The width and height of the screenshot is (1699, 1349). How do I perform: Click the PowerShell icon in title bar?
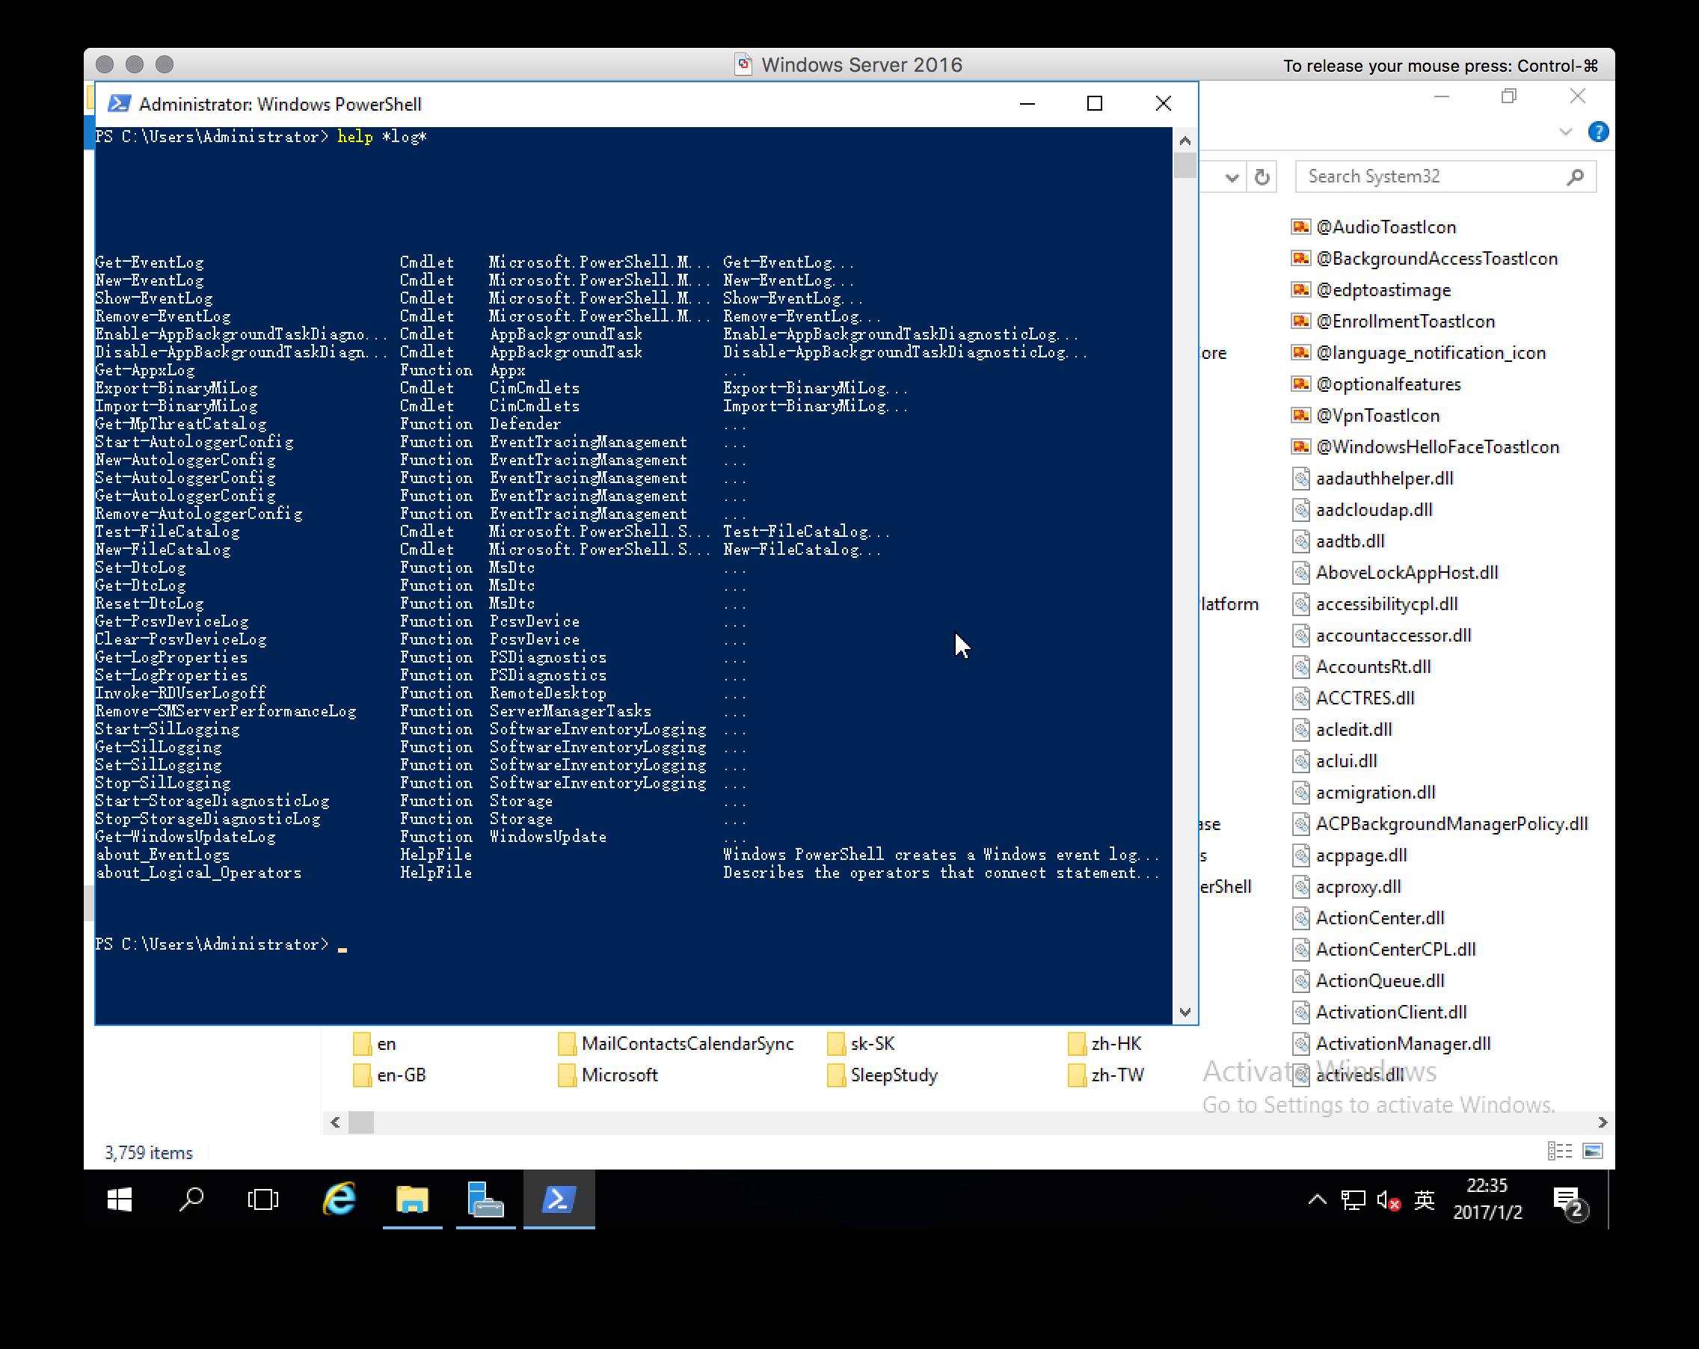(x=119, y=103)
